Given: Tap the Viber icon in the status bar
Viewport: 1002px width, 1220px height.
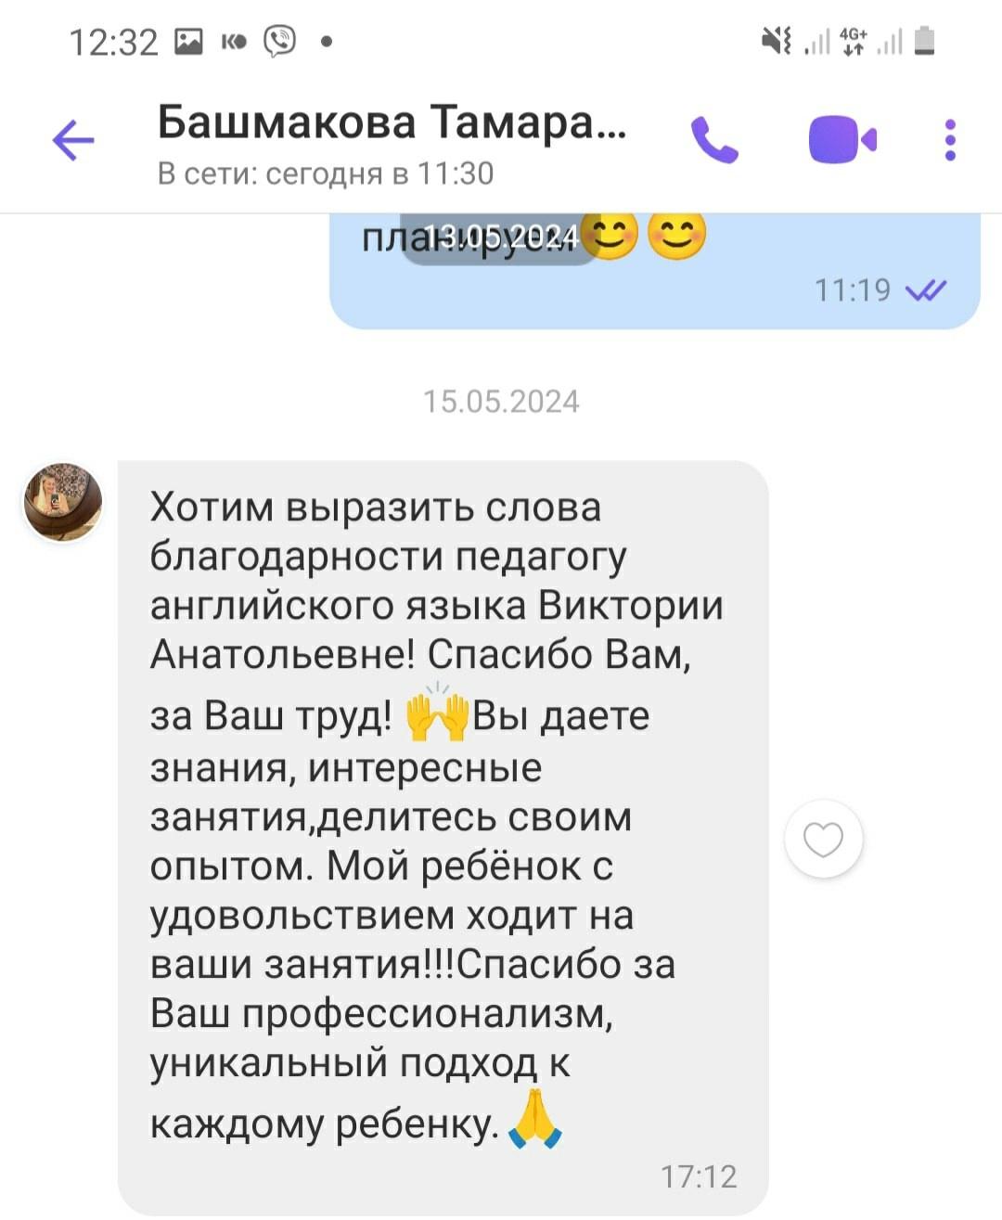Looking at the screenshot, I should click(280, 41).
